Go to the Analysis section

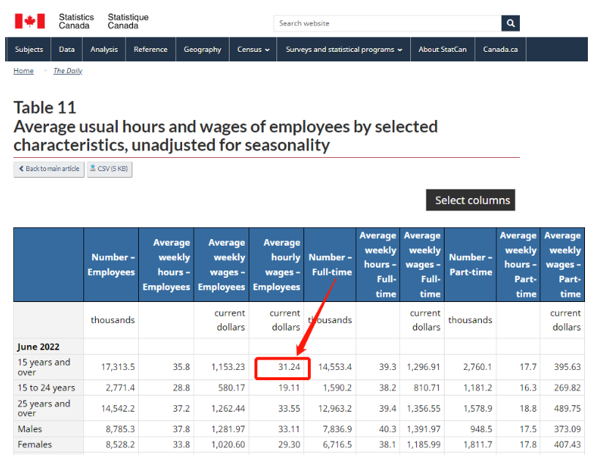tap(104, 50)
